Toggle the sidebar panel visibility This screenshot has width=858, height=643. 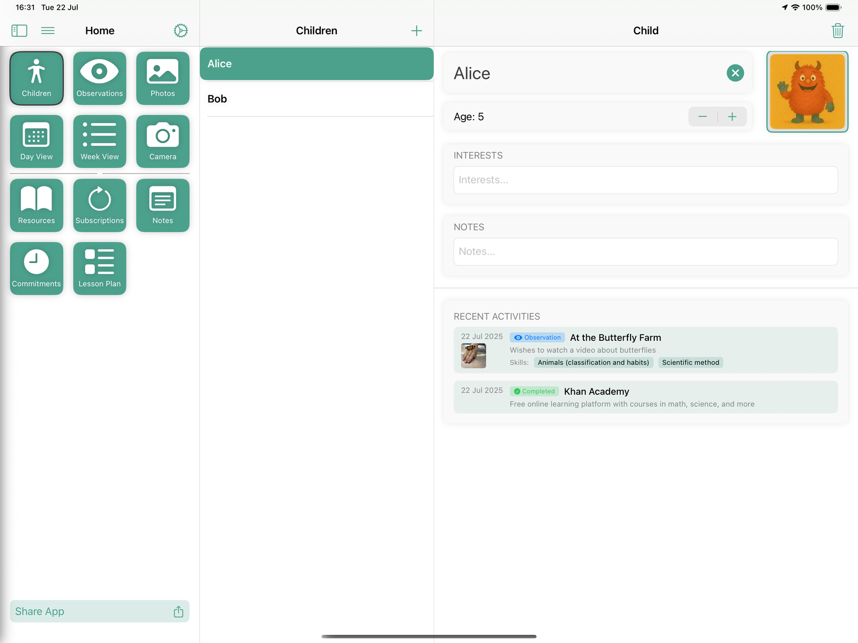coord(19,31)
